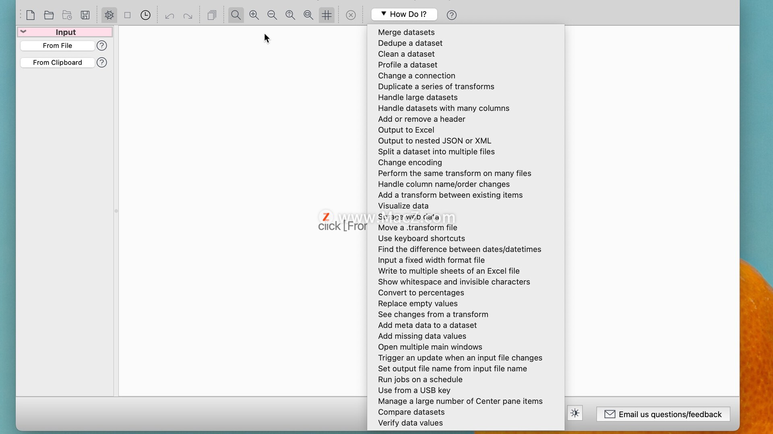The height and width of the screenshot is (434, 773).
Task: Open the How Do I? dropdown
Action: click(x=404, y=14)
